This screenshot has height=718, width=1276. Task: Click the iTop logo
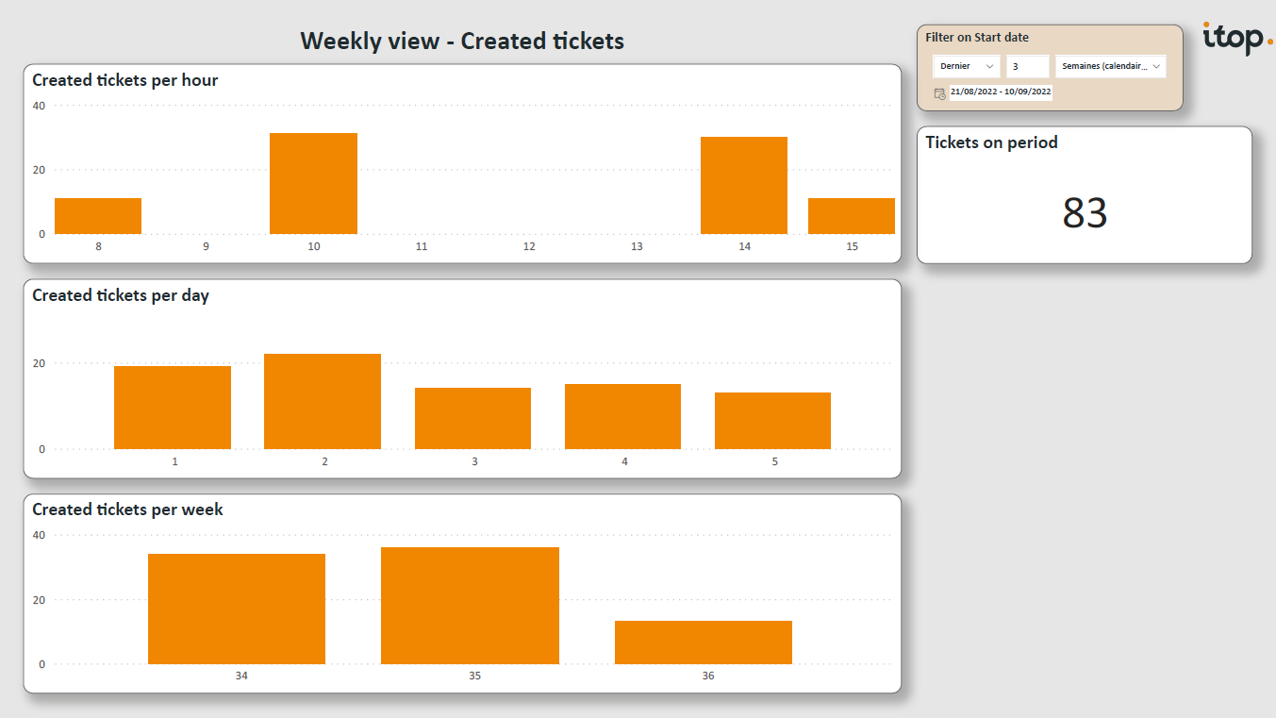coord(1237,39)
